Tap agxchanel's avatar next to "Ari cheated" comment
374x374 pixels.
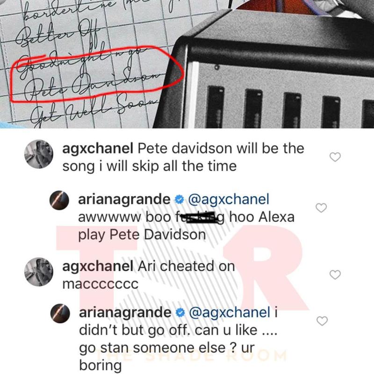[x=39, y=272]
